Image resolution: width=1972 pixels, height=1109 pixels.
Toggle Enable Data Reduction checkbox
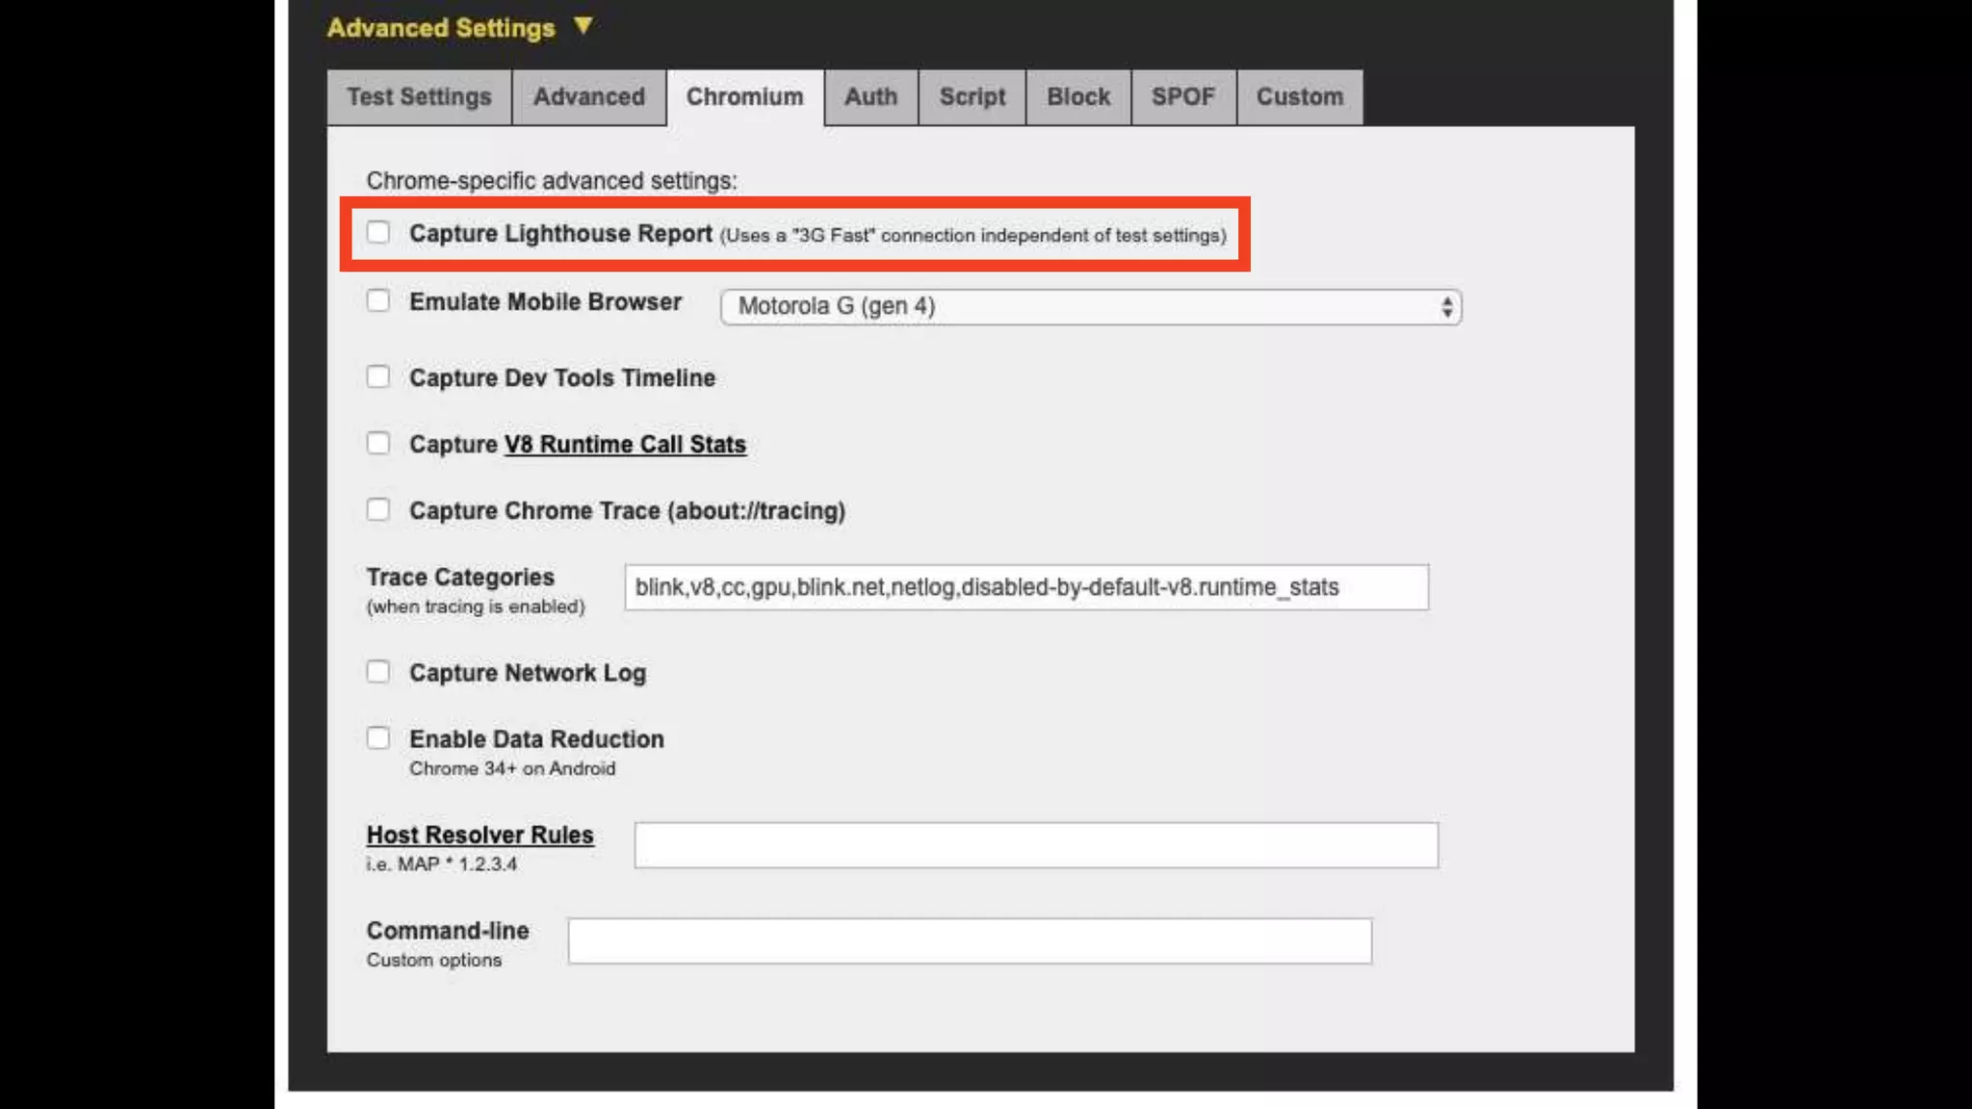point(378,738)
